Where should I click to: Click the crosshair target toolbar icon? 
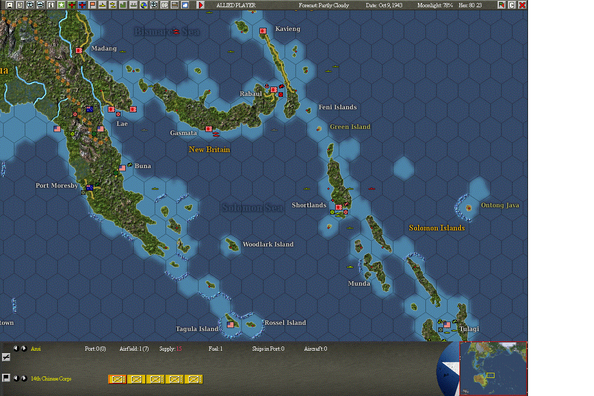pyautogui.click(x=154, y=5)
